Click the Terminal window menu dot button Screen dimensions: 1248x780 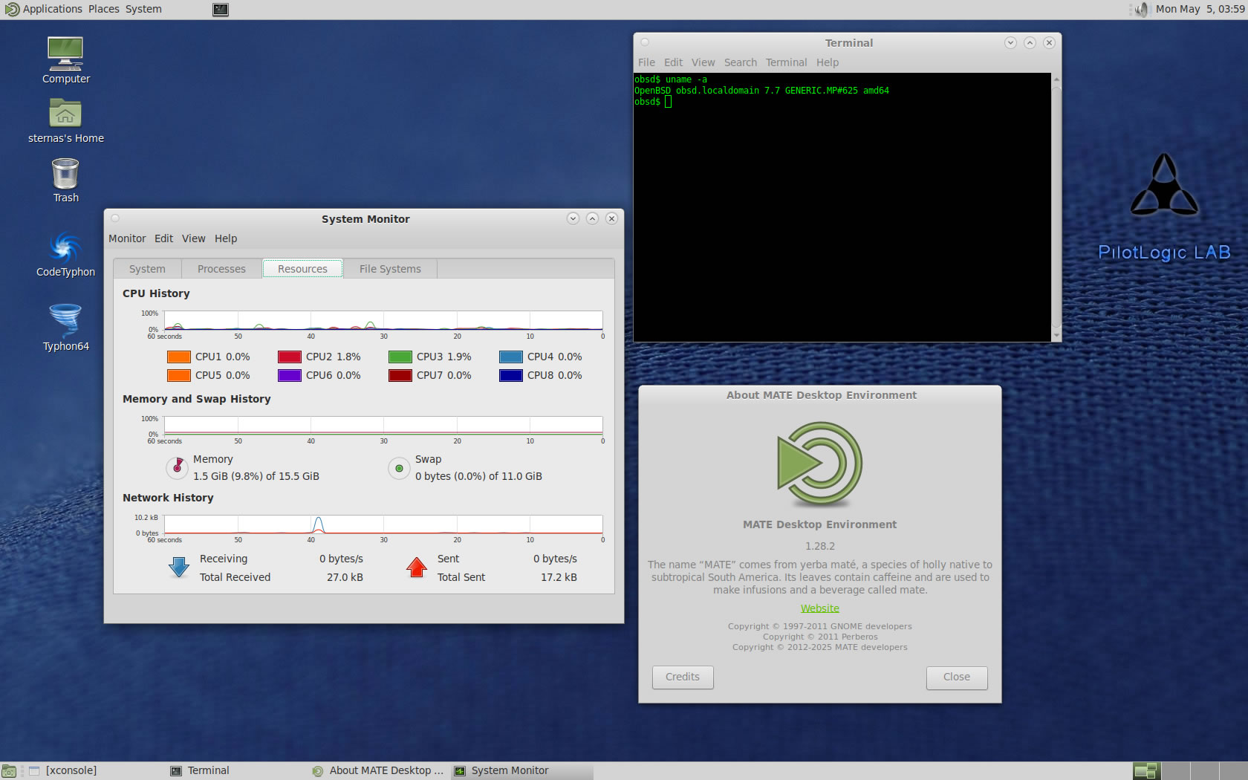click(x=645, y=42)
